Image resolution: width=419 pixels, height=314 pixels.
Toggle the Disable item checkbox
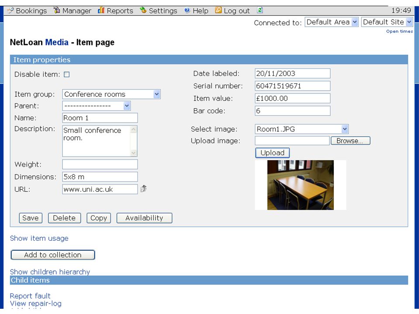(x=66, y=75)
